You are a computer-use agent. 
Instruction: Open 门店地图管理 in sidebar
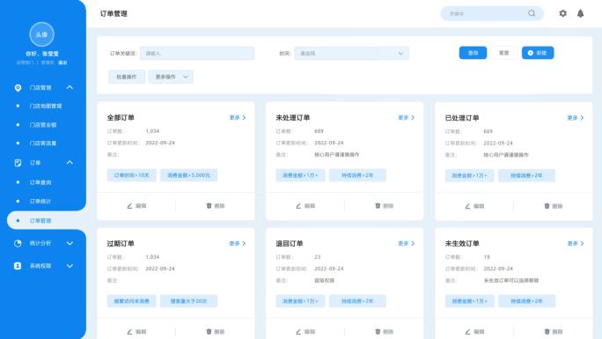pyautogui.click(x=46, y=106)
